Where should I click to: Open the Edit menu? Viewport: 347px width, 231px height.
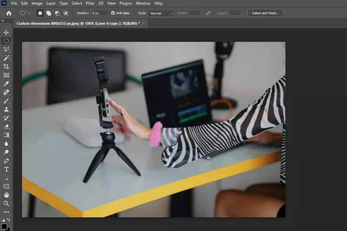(24, 3)
